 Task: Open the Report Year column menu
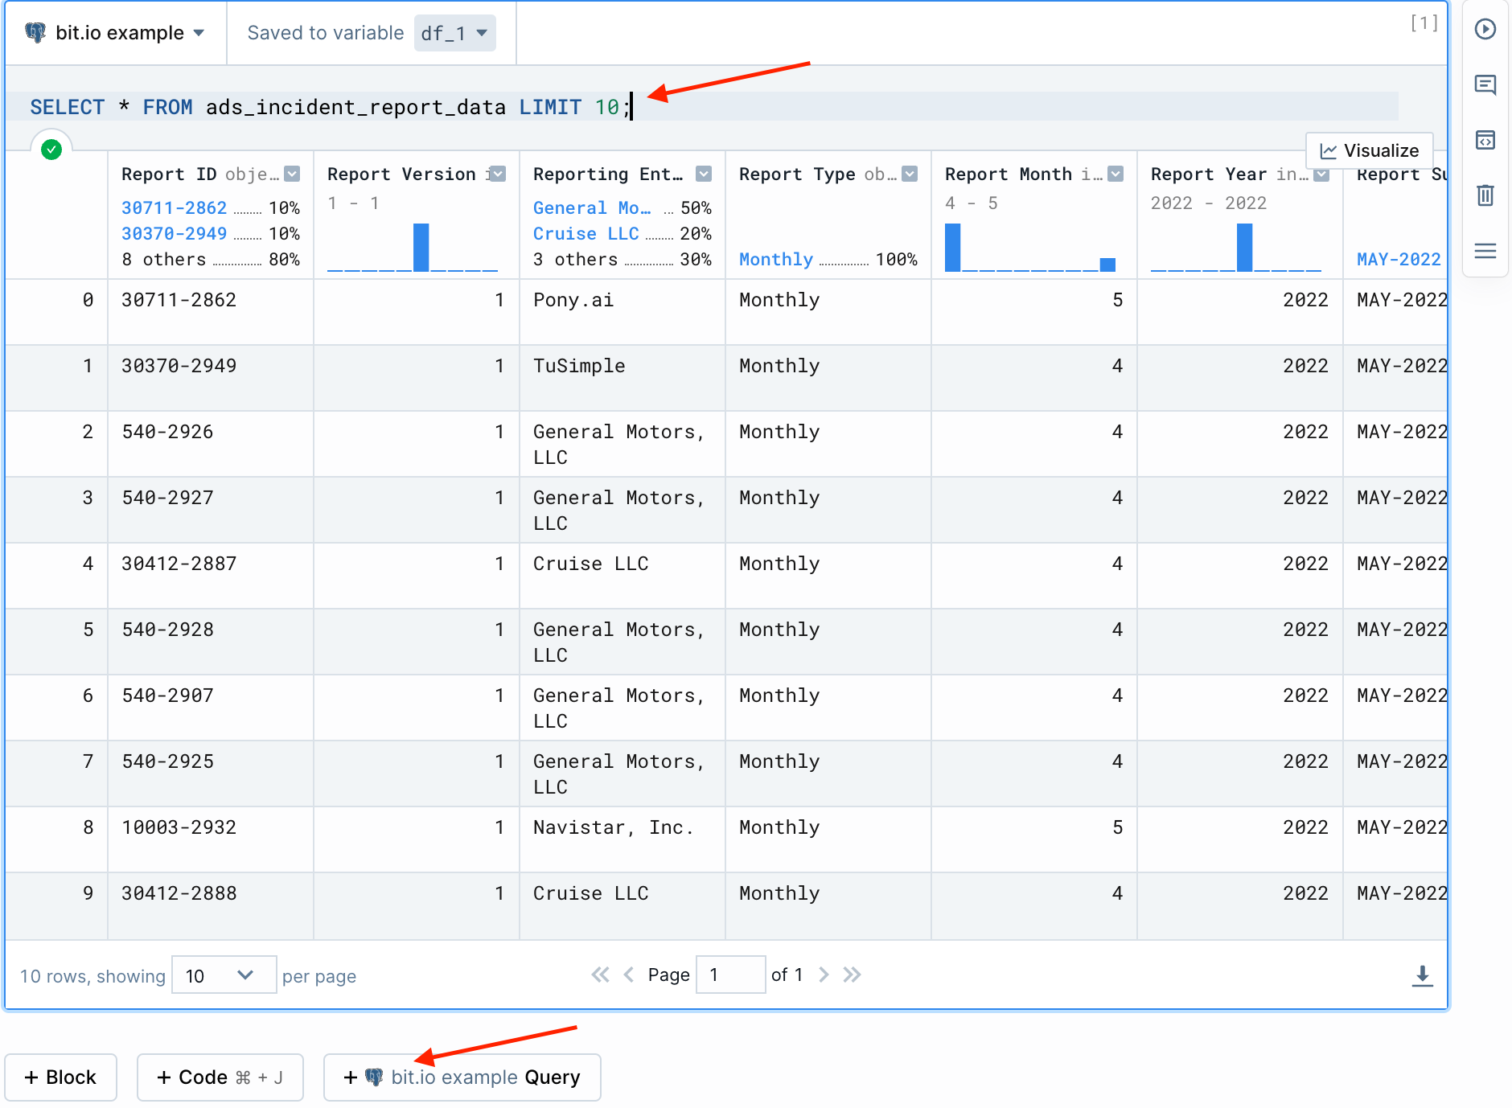click(1321, 174)
